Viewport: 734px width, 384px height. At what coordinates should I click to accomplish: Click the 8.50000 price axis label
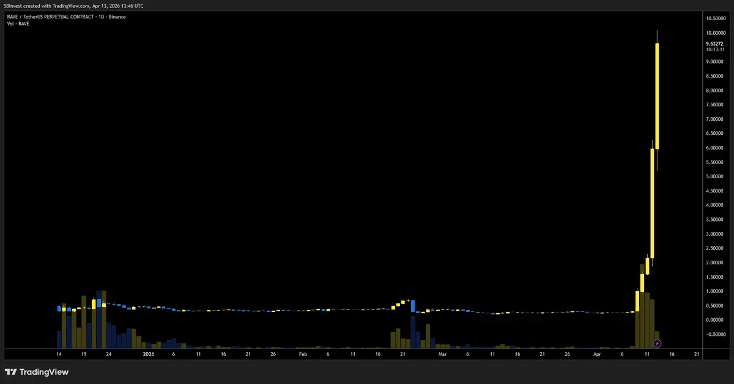[716, 76]
